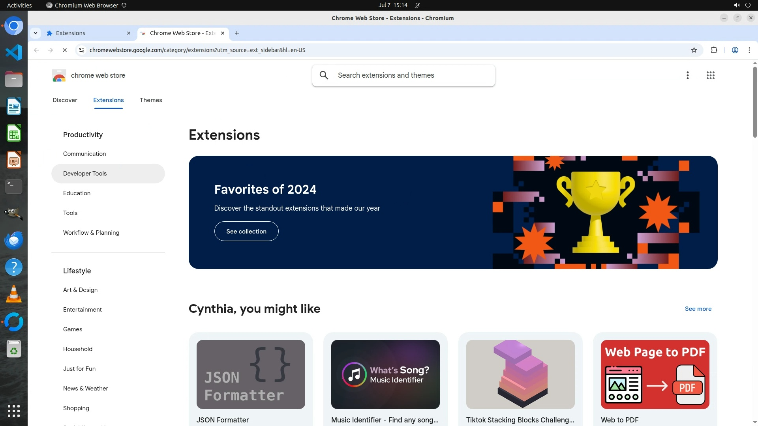Open the tab search dropdown arrow
Viewport: 758px width, 426px height.
(x=36, y=33)
